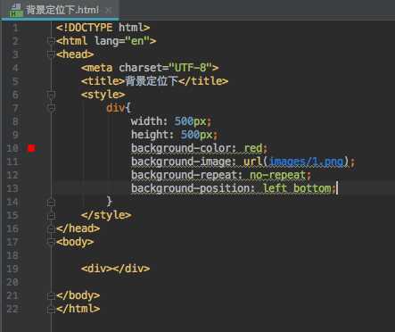Viewport: 395px width, 332px height.
Task: Click the closing head fold marker on line 16
Action: click(x=51, y=228)
